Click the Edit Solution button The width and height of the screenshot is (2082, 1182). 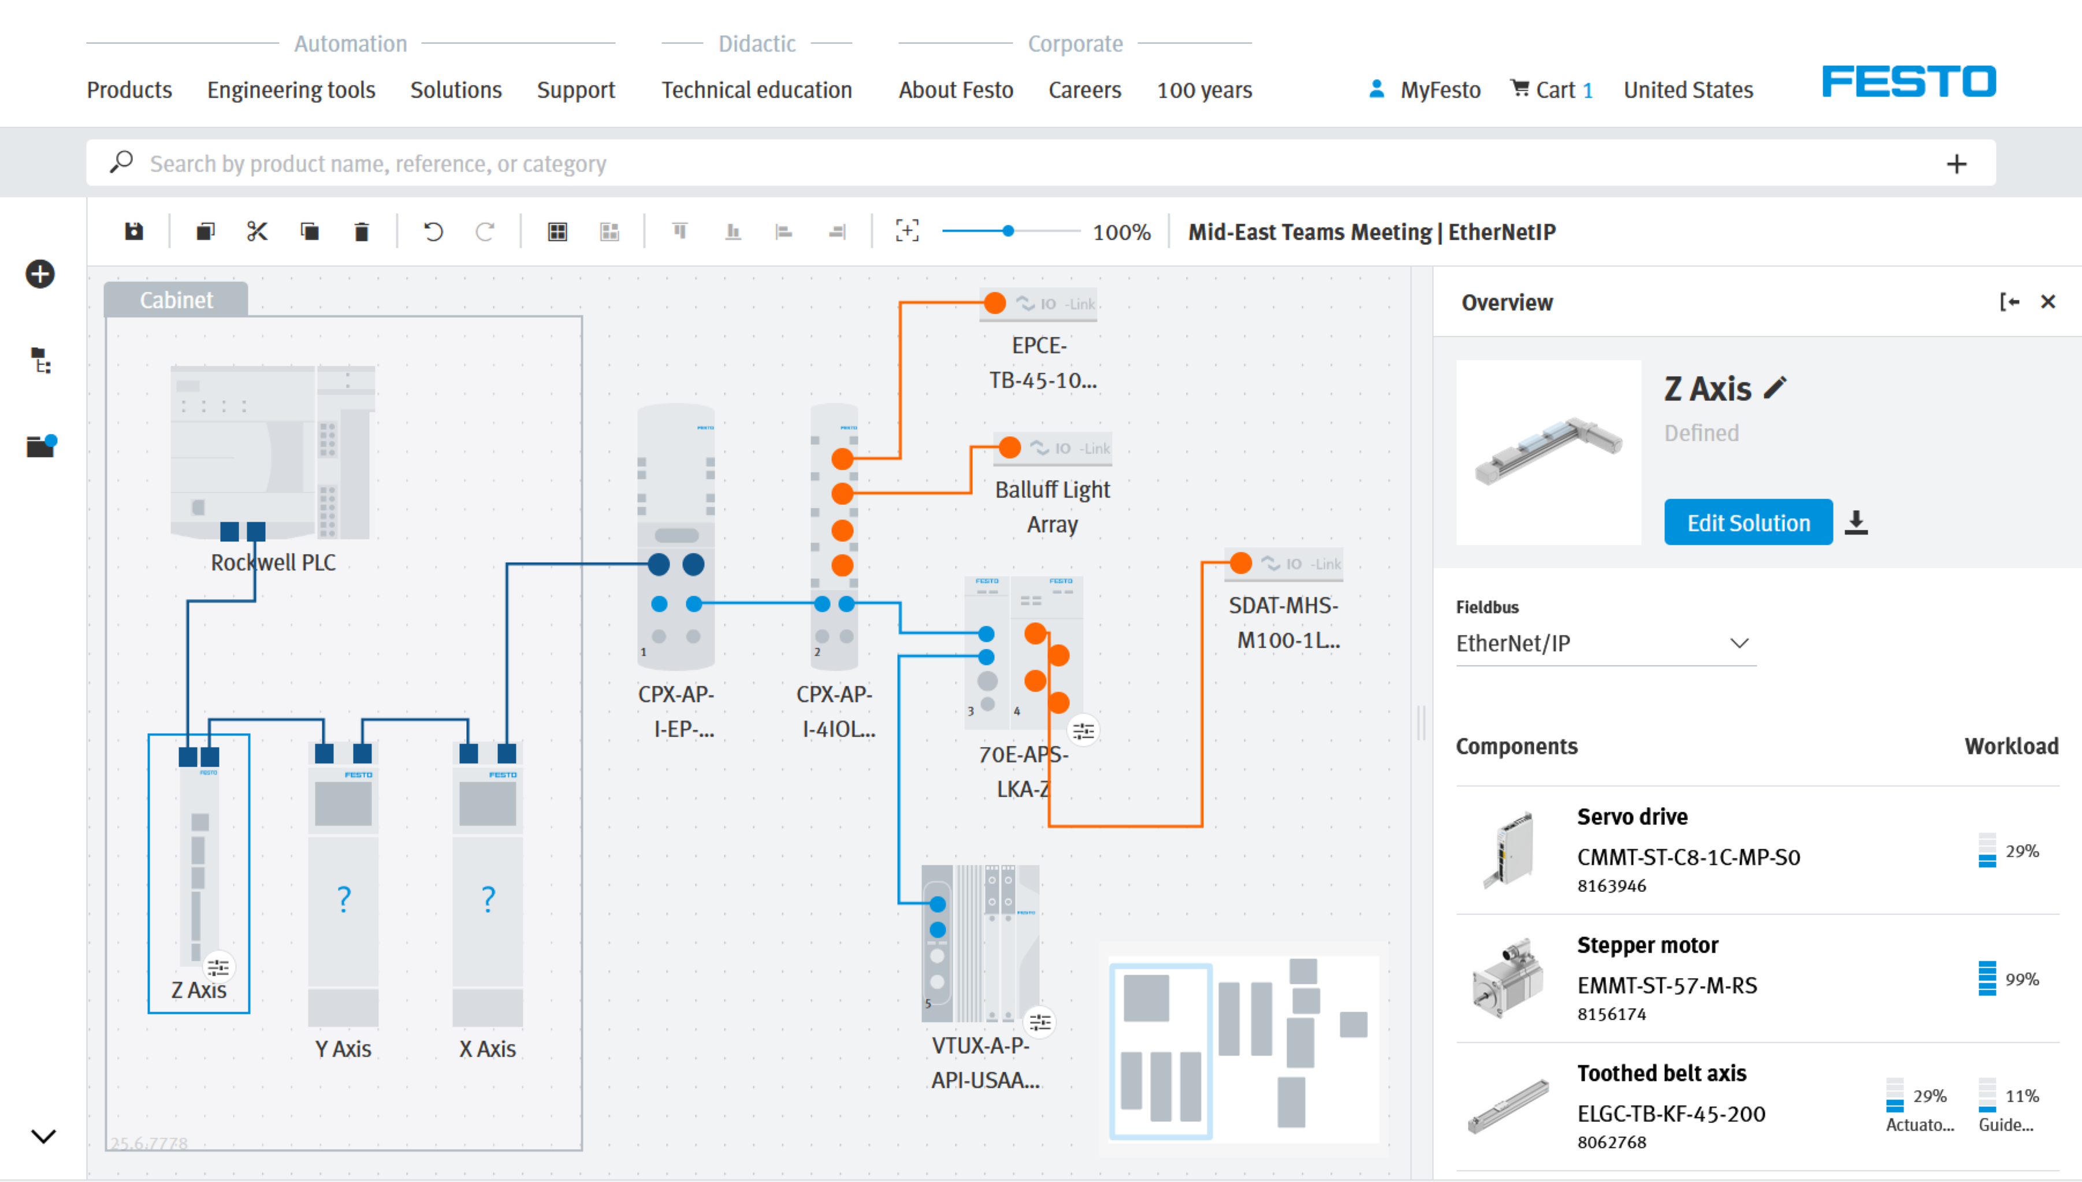pyautogui.click(x=1748, y=522)
